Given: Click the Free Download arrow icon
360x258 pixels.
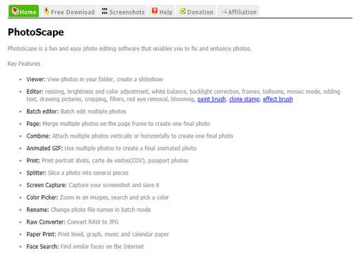Looking at the screenshot, I should coord(46,11).
